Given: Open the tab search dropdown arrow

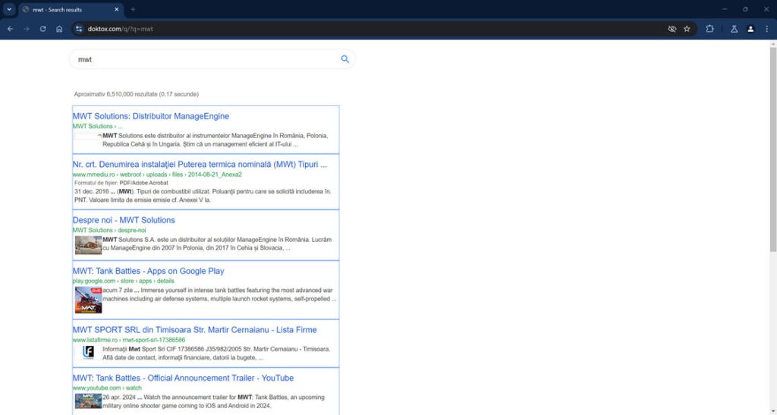Looking at the screenshot, I should tap(9, 9).
